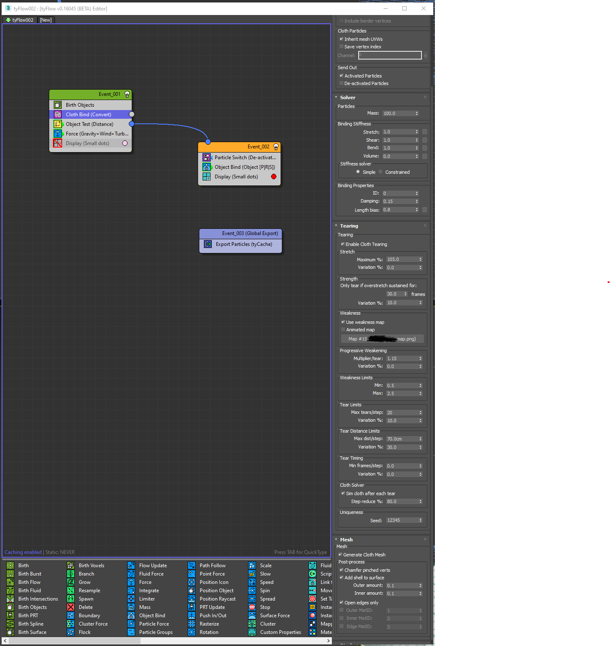
Task: Click the Position Raycast operator icon
Action: click(x=191, y=599)
